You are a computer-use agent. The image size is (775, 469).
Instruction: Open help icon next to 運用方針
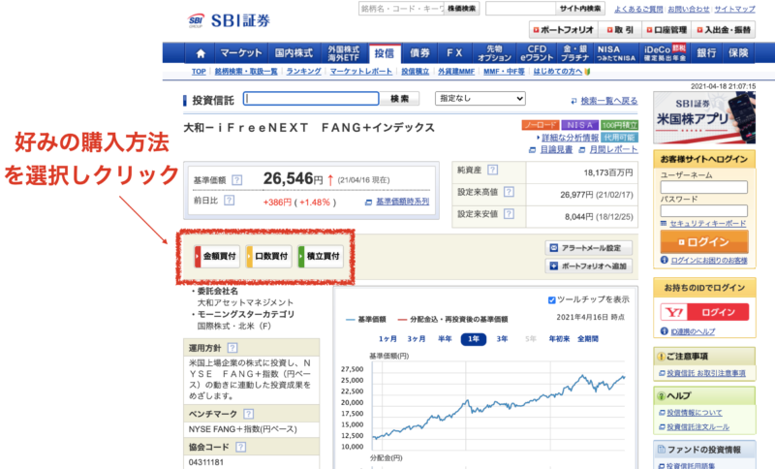(x=232, y=348)
